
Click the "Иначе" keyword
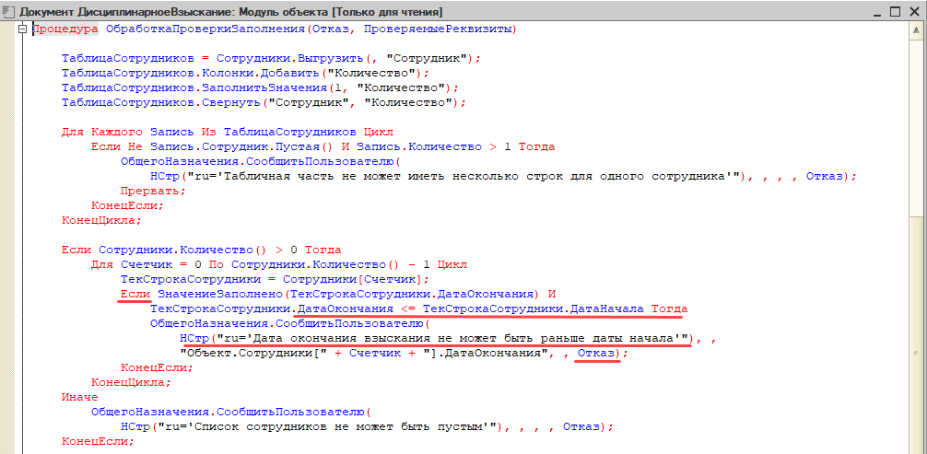[80, 397]
